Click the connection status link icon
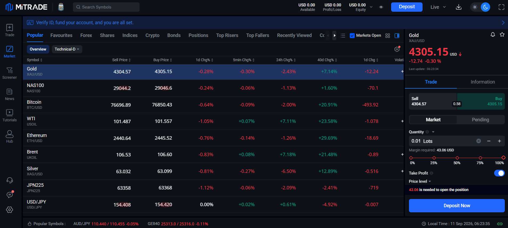This screenshot has height=228, width=508. [x=500, y=224]
